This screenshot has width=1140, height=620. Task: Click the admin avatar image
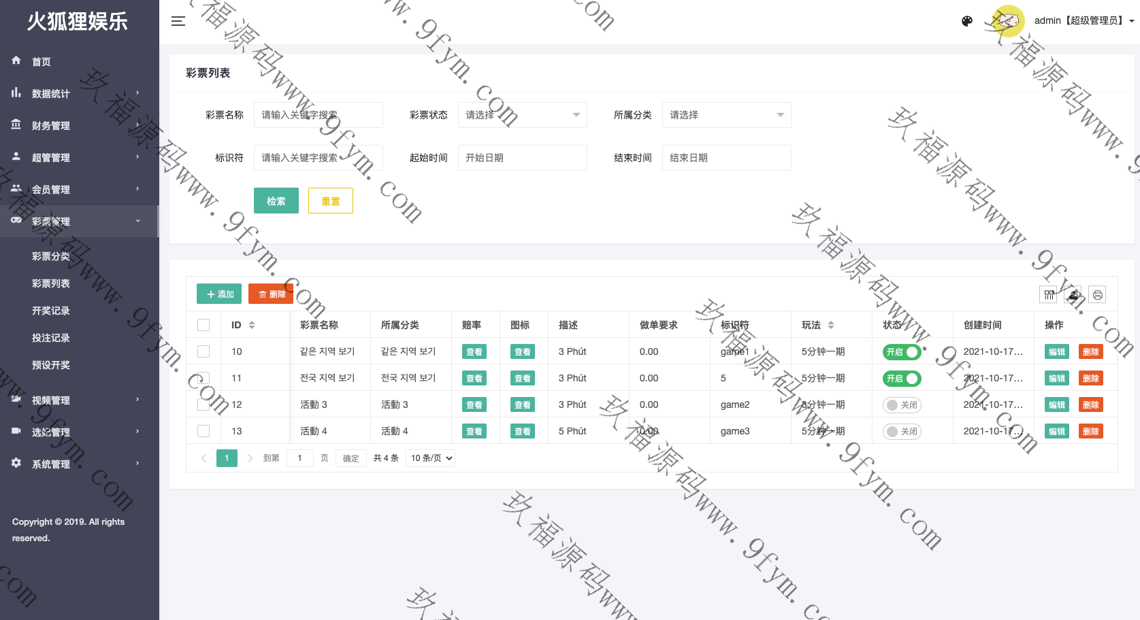pyautogui.click(x=1008, y=21)
